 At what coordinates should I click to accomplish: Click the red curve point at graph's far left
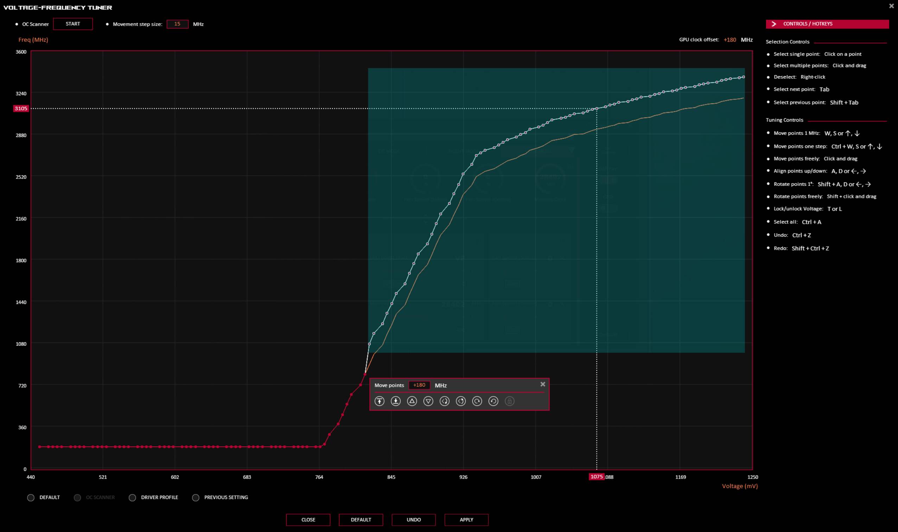[x=39, y=447]
